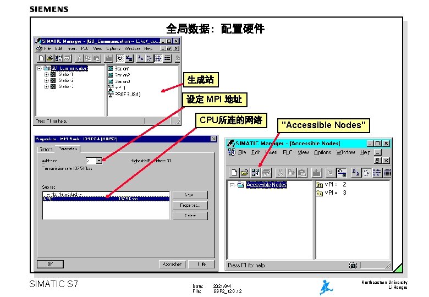Click Cut scissors icon in GD_Communication window toolbar

pos(79,58)
